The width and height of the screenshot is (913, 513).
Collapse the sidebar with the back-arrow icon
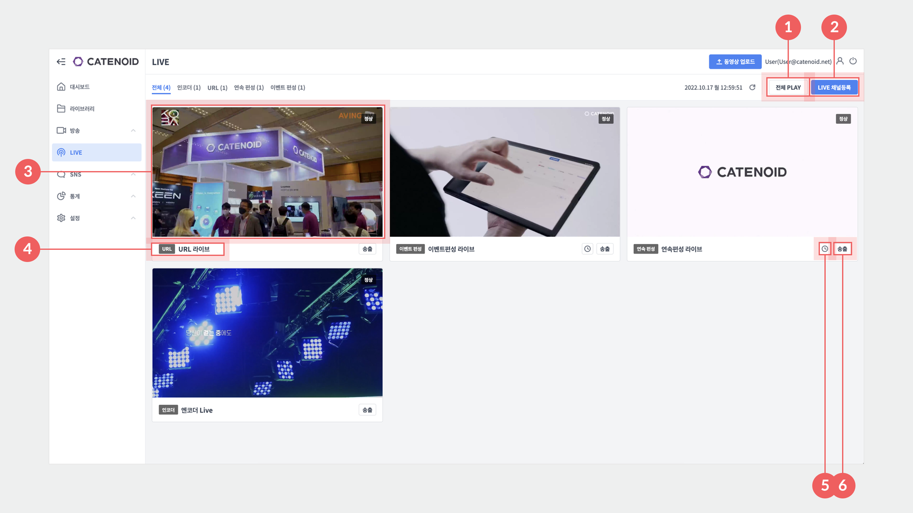pos(61,62)
